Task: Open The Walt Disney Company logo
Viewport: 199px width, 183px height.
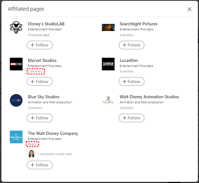Action: coord(16,137)
